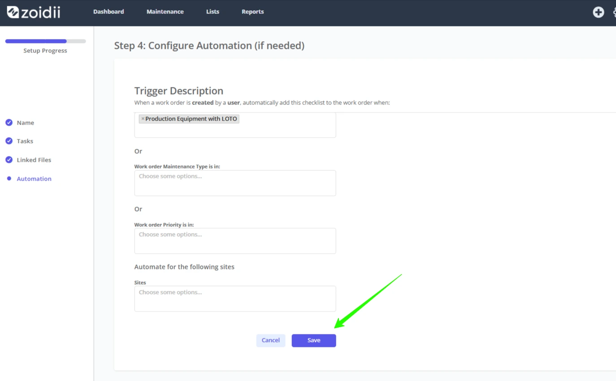The image size is (616, 381).
Task: Click the Setup Progress bar
Action: 45,41
